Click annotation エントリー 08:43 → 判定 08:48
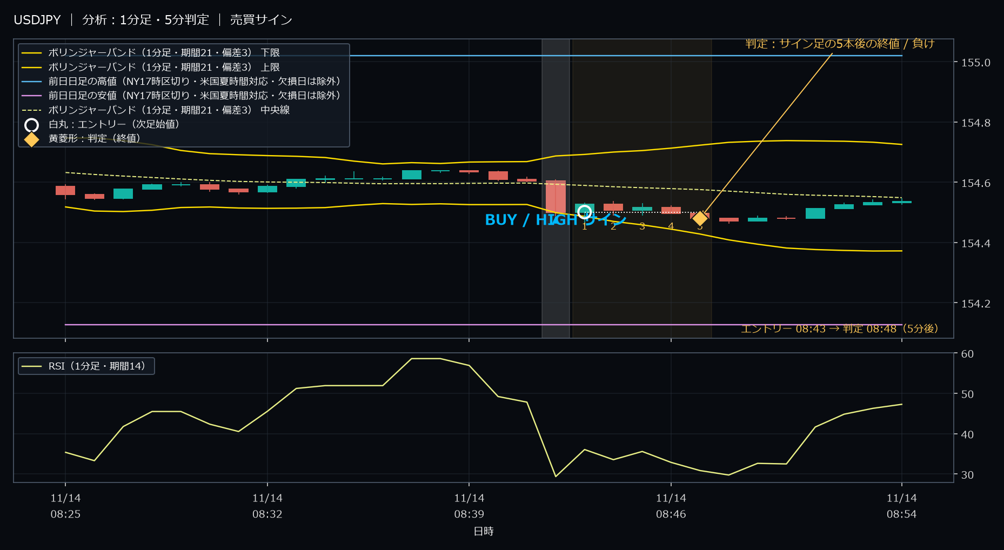The image size is (1004, 550). (839, 328)
